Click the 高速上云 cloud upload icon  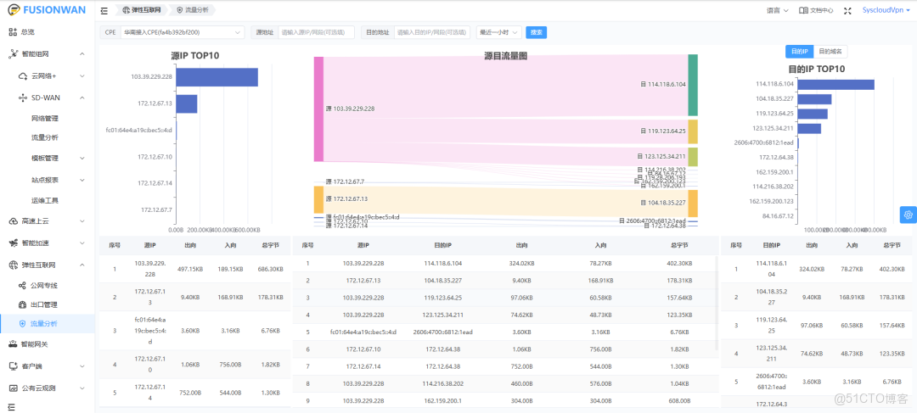(x=14, y=220)
